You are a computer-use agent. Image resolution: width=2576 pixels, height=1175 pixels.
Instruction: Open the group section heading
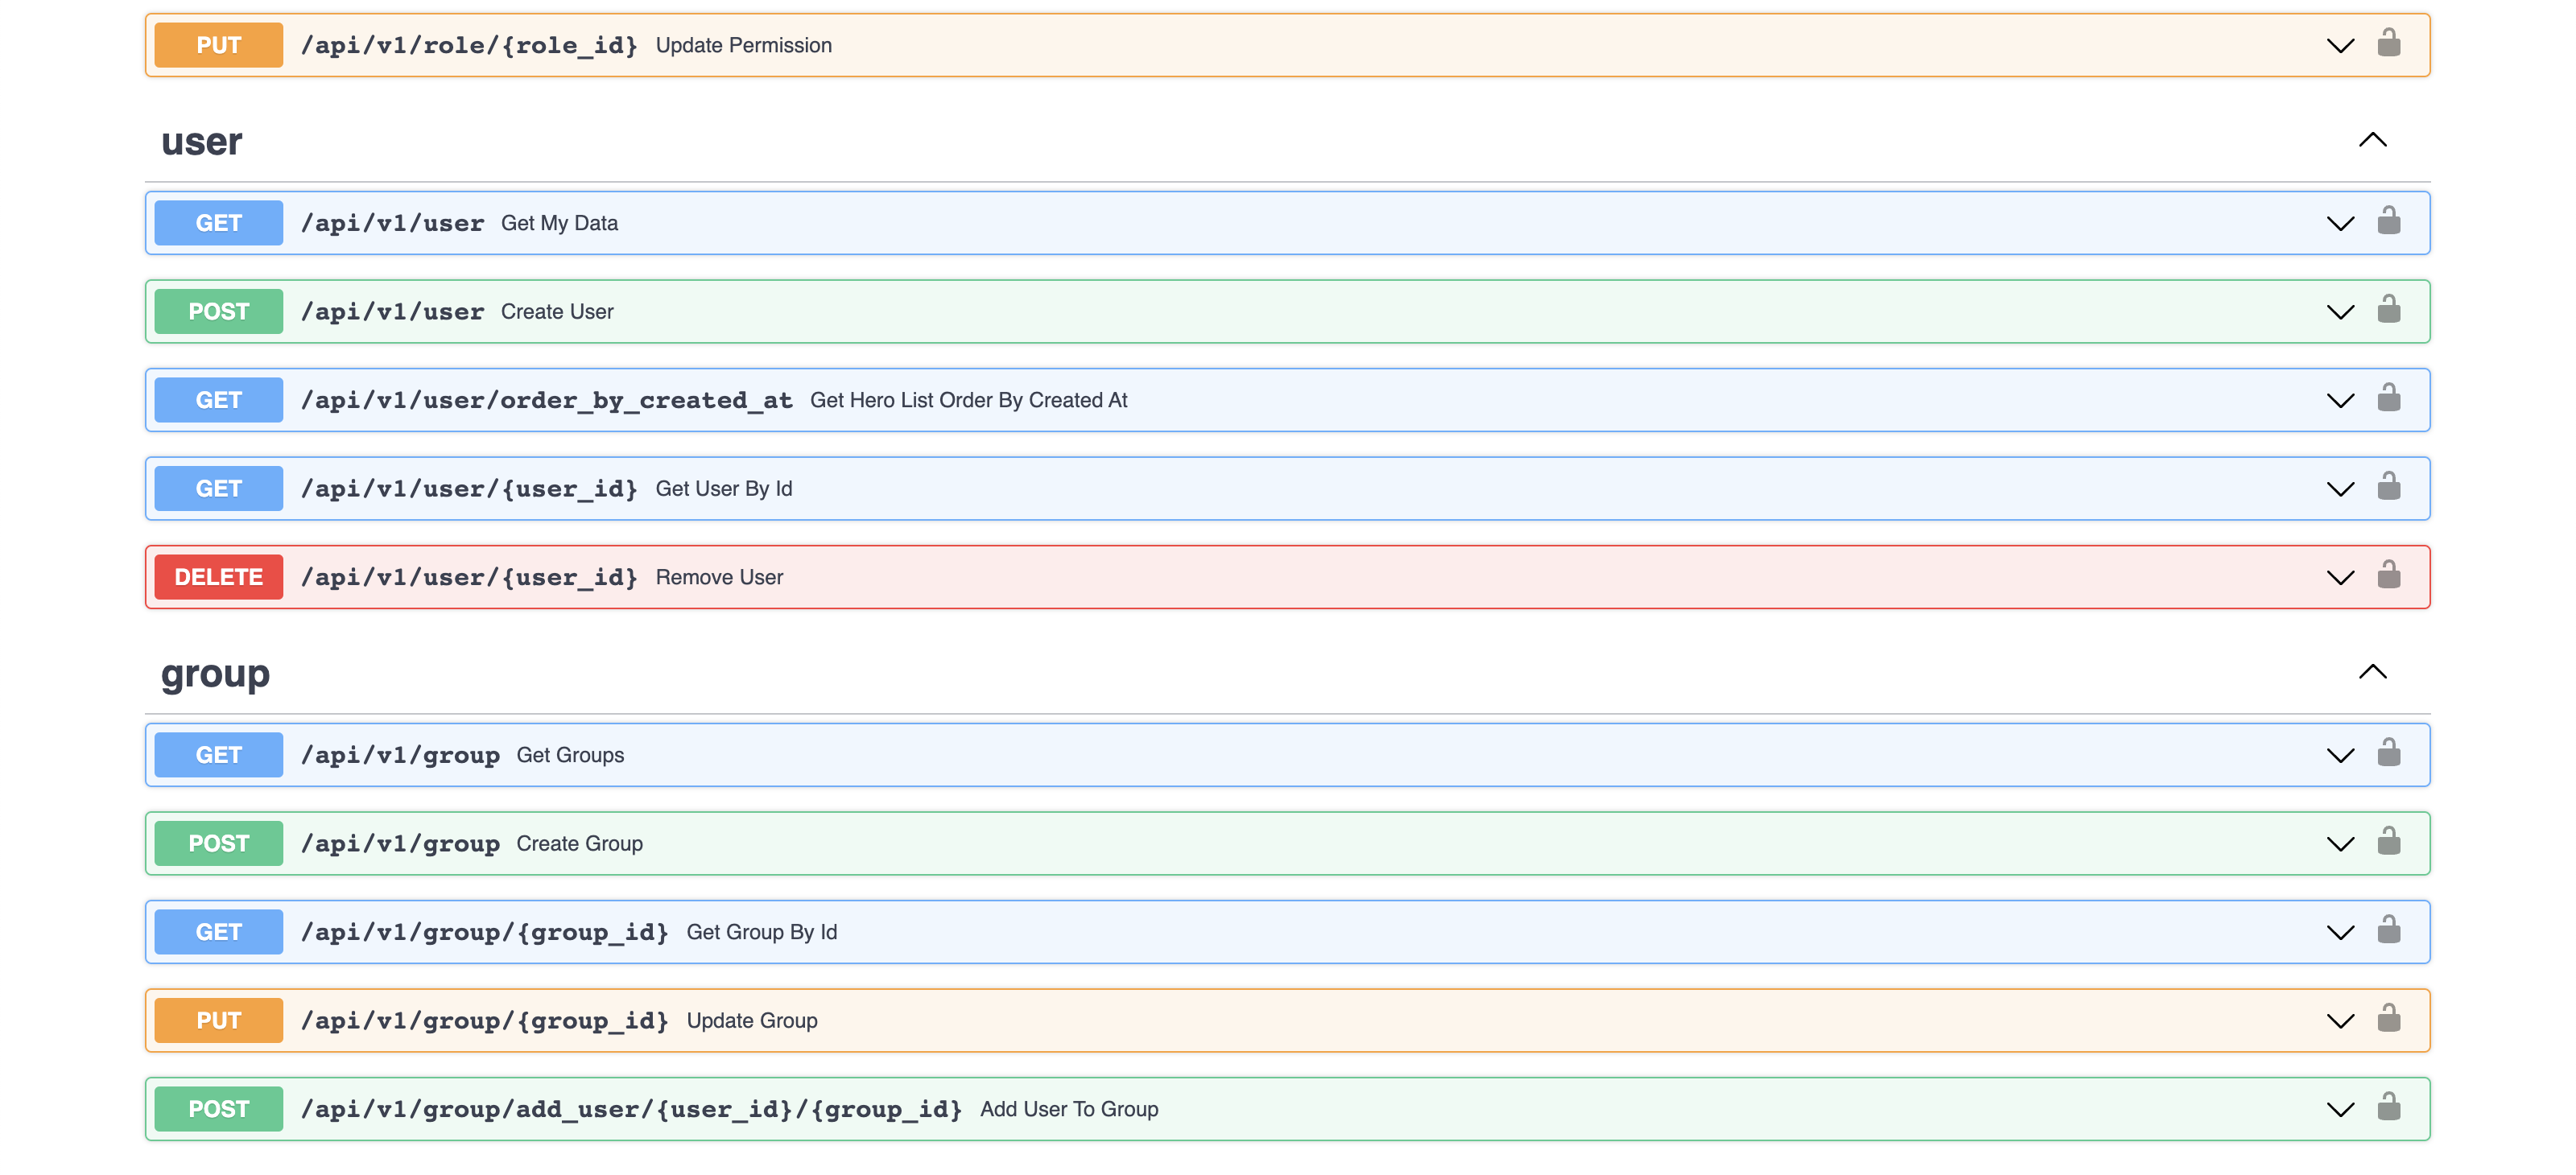click(215, 674)
